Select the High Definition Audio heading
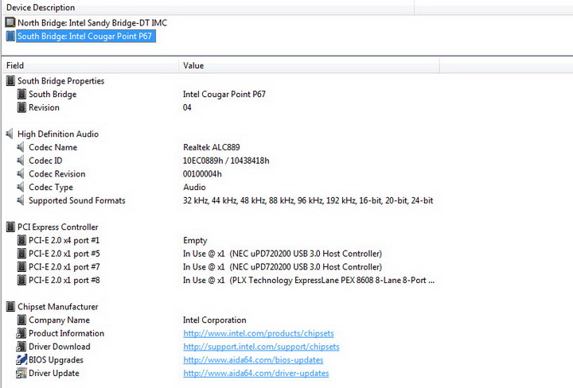 click(x=58, y=134)
